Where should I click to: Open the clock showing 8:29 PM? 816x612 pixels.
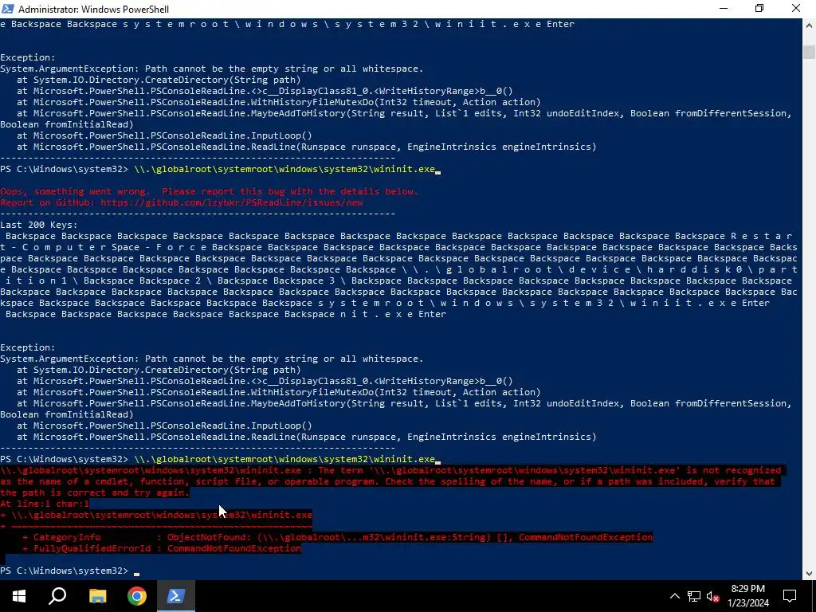click(747, 596)
